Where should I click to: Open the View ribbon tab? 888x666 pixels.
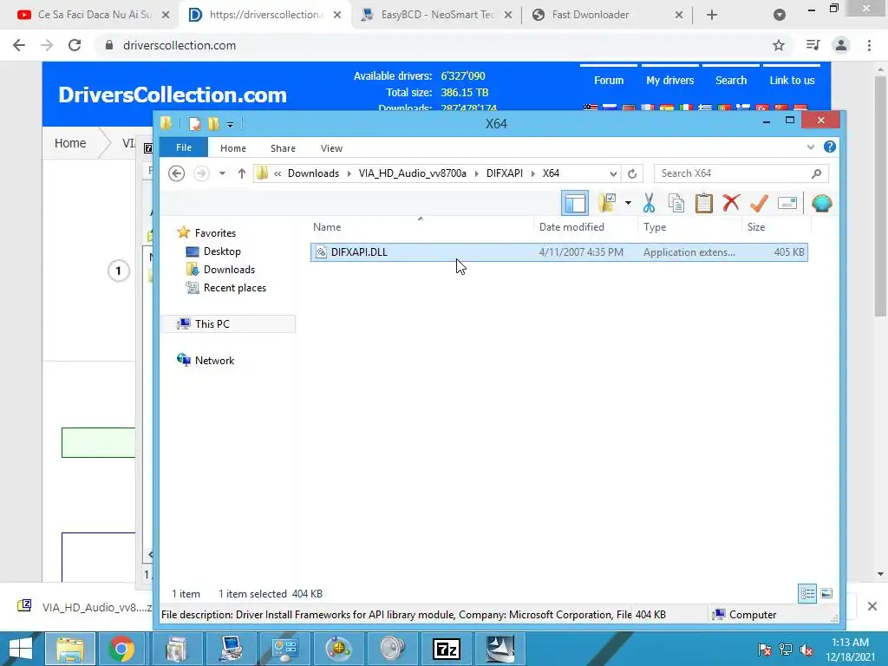pos(331,147)
